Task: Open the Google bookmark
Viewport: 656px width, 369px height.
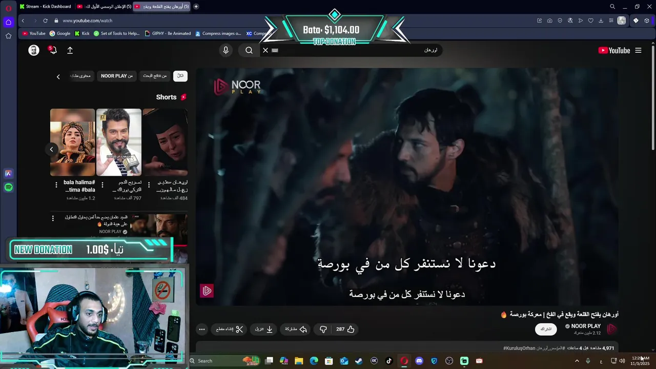Action: pyautogui.click(x=60, y=33)
